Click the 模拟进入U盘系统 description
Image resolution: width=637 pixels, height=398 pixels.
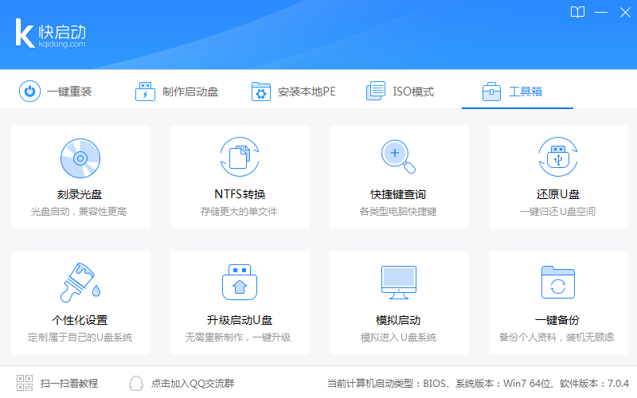tap(399, 338)
